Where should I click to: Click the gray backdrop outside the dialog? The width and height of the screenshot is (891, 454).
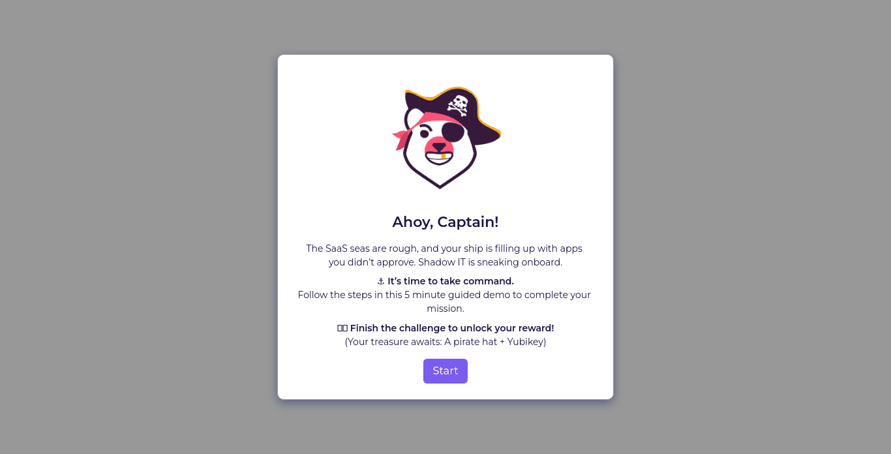click(130, 228)
